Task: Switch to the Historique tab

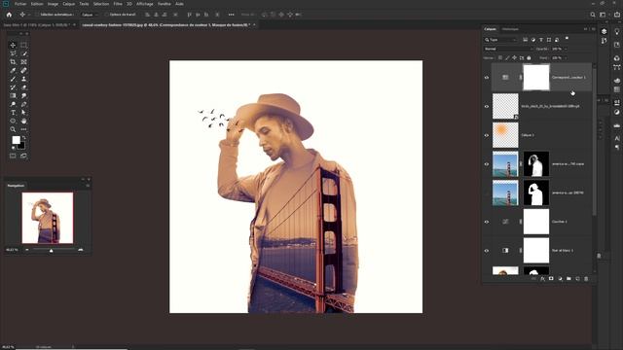Action: tap(510, 29)
